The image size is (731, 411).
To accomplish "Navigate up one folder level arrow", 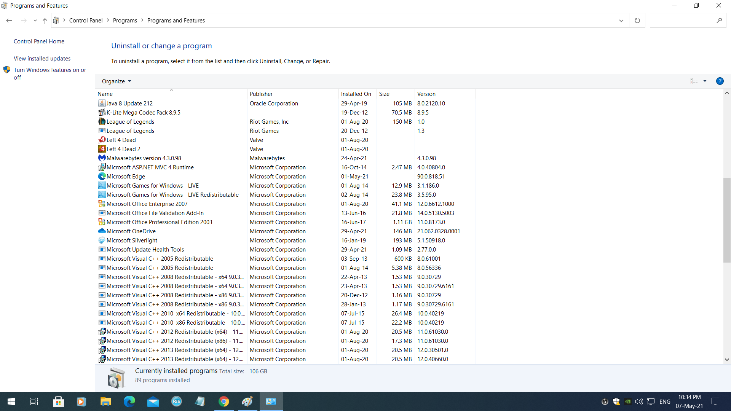I will pos(45,21).
